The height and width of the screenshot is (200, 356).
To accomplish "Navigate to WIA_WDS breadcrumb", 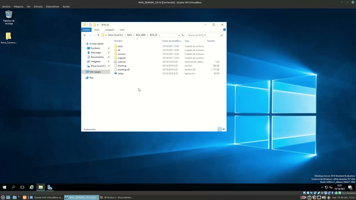I will pos(141,35).
